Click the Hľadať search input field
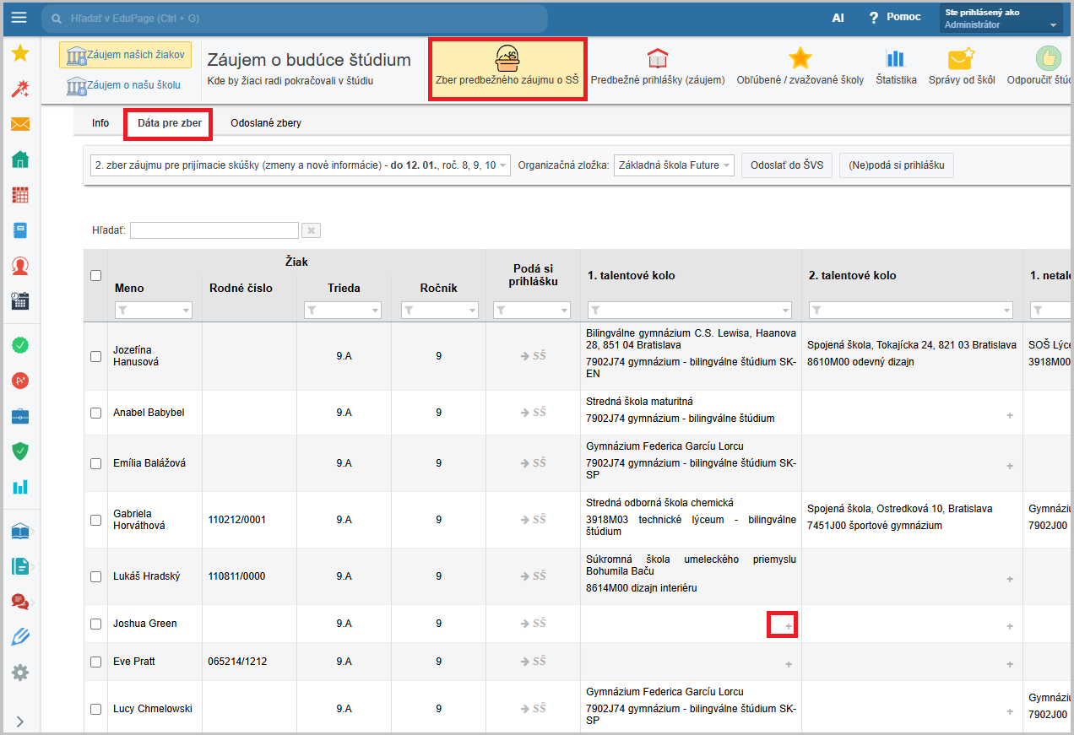The width and height of the screenshot is (1074, 735). [x=214, y=230]
